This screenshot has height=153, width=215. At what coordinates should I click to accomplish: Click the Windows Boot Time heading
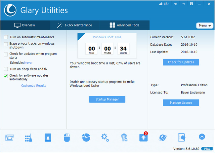pyautogui.click(x=107, y=37)
